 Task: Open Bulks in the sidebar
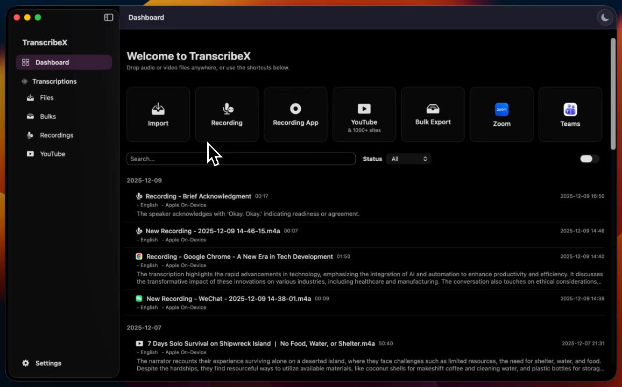tap(48, 117)
